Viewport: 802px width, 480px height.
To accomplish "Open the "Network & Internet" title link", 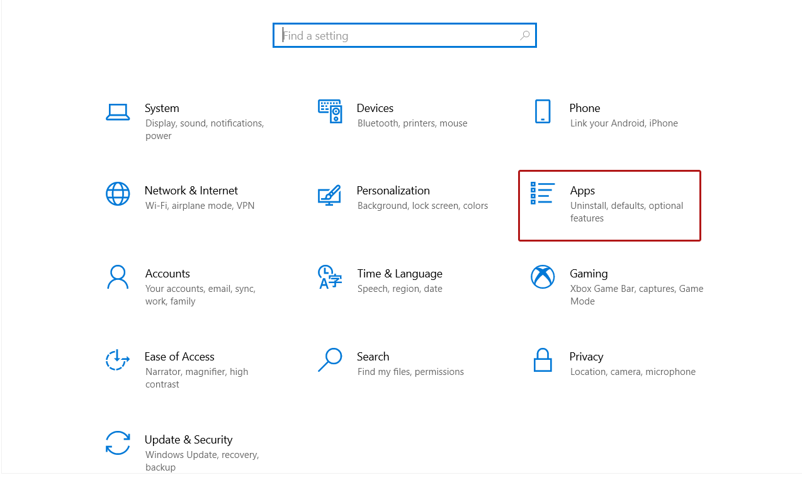I will click(191, 191).
